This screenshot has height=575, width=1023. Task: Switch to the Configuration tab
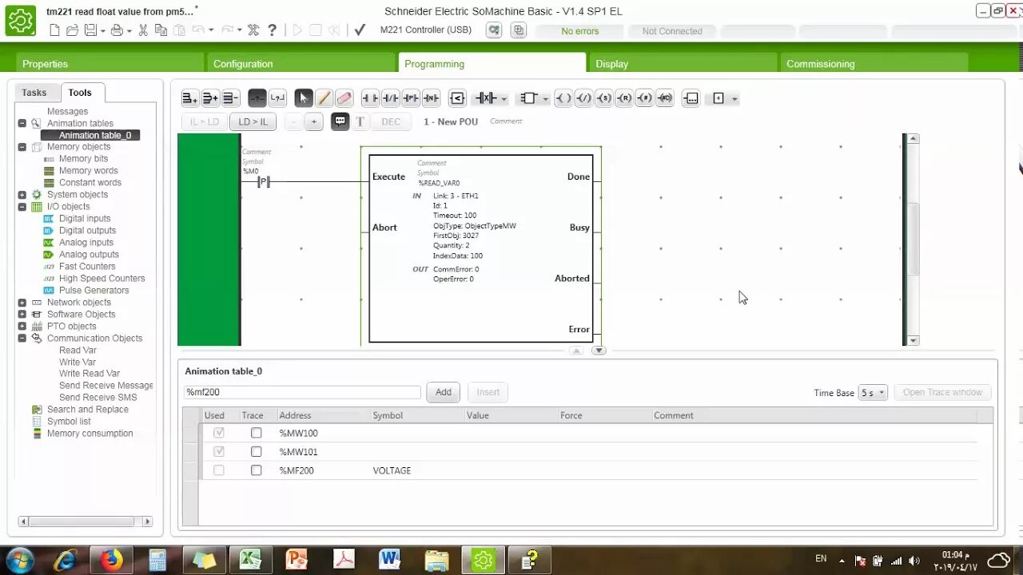tap(301, 63)
